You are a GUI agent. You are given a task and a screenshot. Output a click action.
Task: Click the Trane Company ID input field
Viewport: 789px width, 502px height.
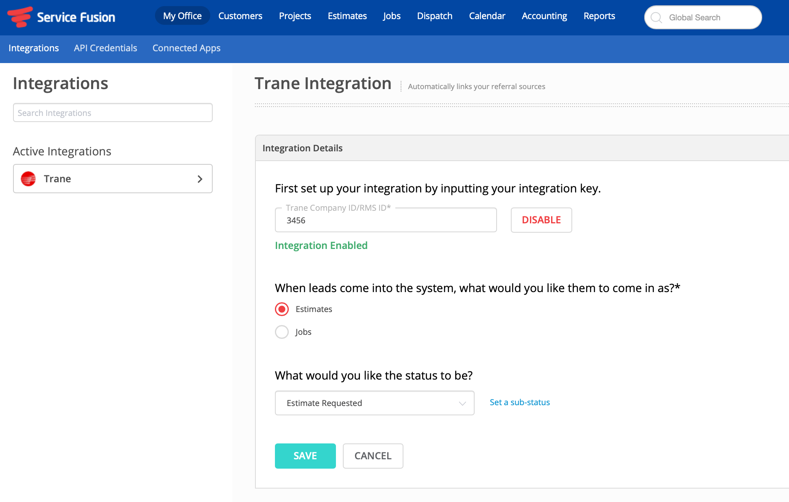click(x=385, y=220)
